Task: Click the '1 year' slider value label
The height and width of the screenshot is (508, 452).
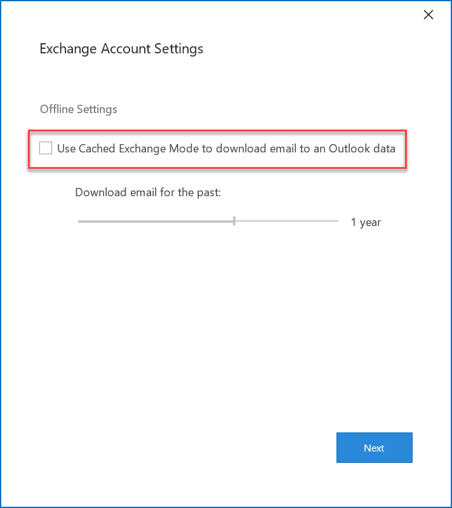Action: [x=366, y=222]
